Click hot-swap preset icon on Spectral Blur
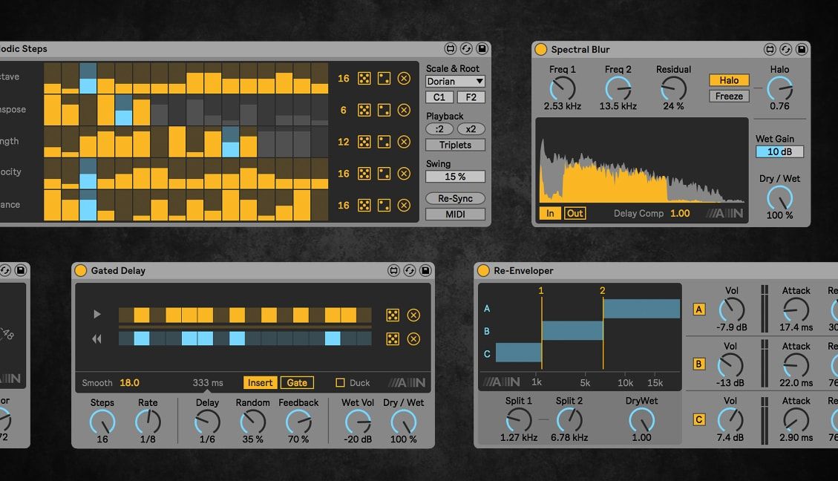The width and height of the screenshot is (838, 481). pyautogui.click(x=785, y=49)
